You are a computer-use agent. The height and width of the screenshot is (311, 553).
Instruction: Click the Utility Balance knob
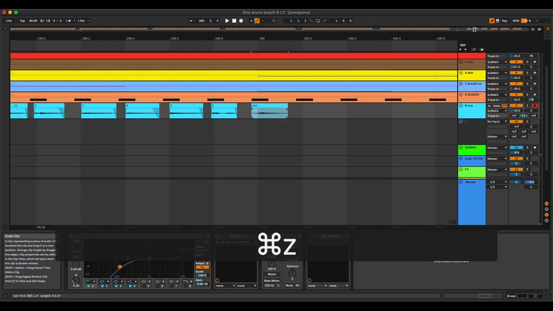pyautogui.click(x=292, y=273)
